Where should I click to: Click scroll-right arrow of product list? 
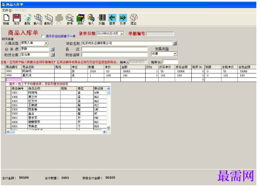[105, 132]
